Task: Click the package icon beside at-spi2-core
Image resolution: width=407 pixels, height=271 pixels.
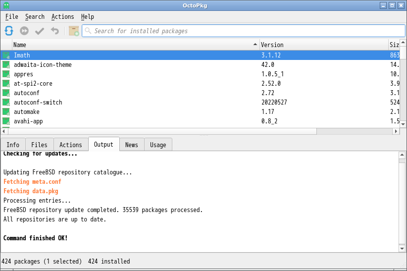Action: [6, 83]
